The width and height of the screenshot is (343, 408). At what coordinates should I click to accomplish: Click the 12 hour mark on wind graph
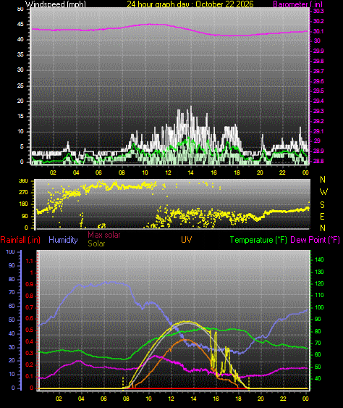tap(168, 172)
